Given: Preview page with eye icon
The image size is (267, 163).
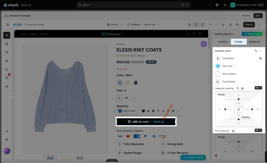Looking at the screenshot, I should point(237,25).
